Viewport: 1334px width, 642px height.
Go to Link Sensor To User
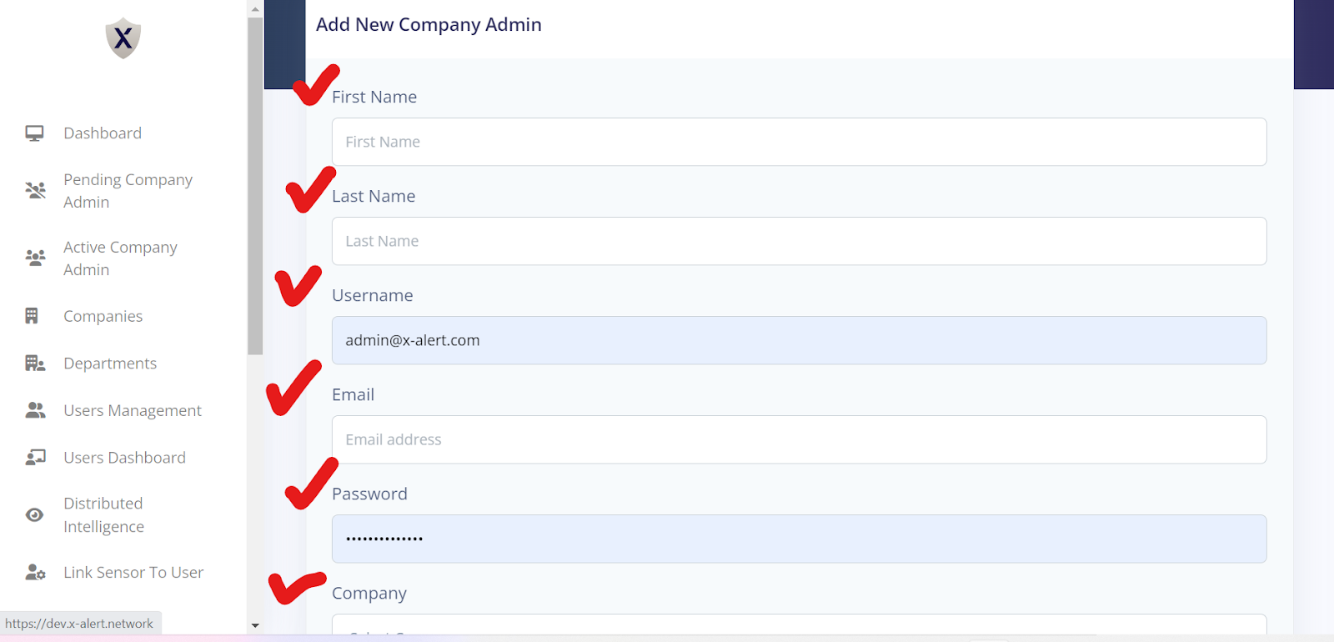(x=133, y=573)
